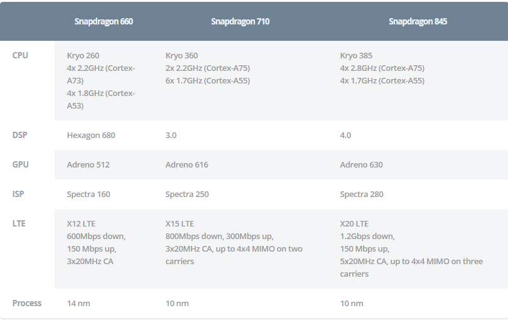Click the X20 LTE text

(x=354, y=224)
